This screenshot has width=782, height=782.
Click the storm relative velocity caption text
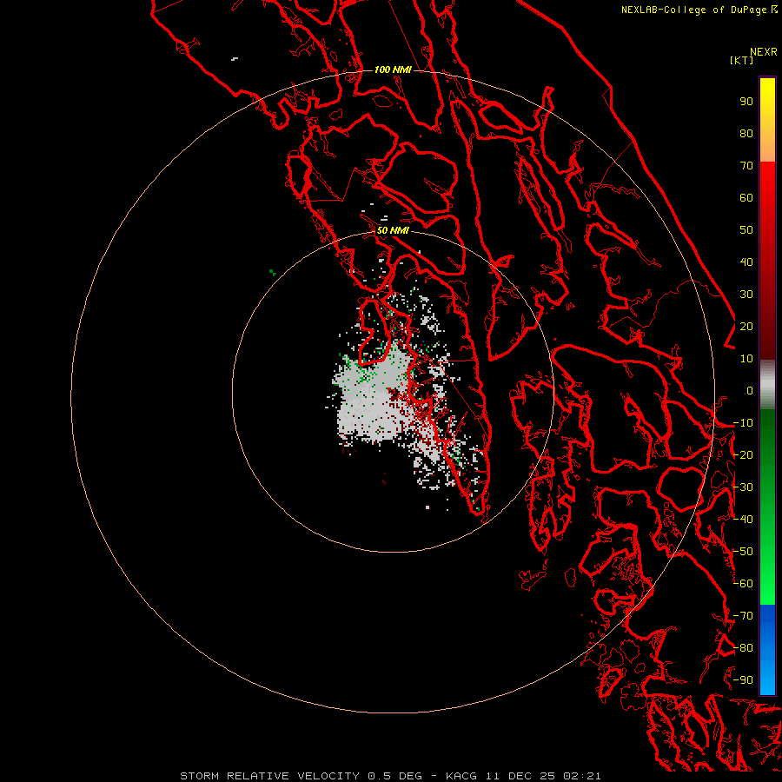(390, 776)
